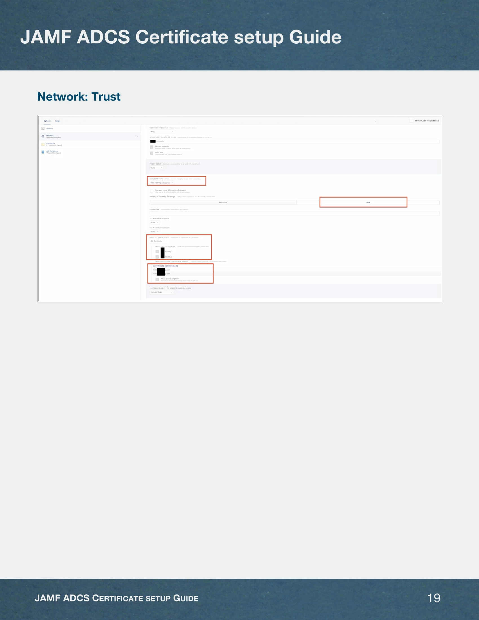Screen dimensions: 479x620
Task: Select General in payload sidebar
Action: click(x=89, y=129)
